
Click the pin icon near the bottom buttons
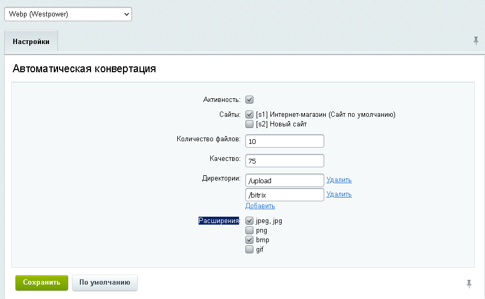coord(469,284)
